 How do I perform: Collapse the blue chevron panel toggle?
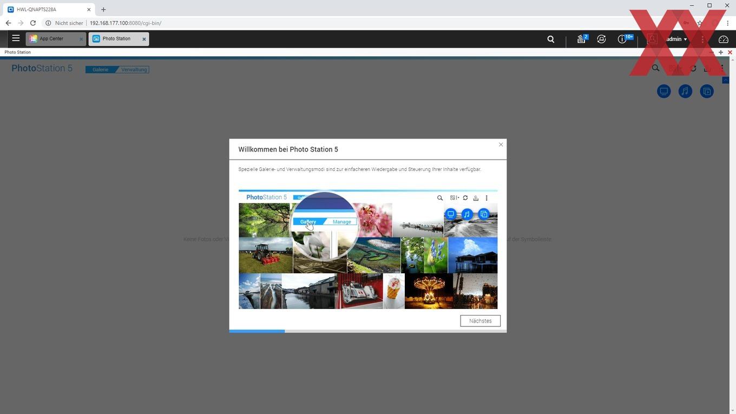tap(726, 80)
